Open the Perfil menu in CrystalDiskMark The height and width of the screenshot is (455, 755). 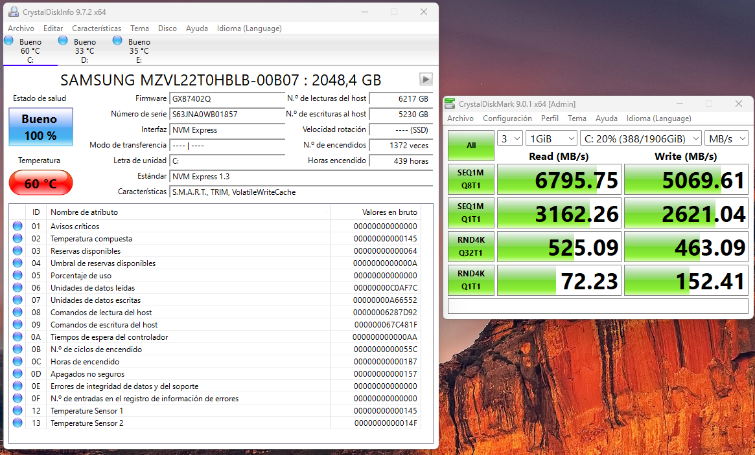[x=550, y=118]
